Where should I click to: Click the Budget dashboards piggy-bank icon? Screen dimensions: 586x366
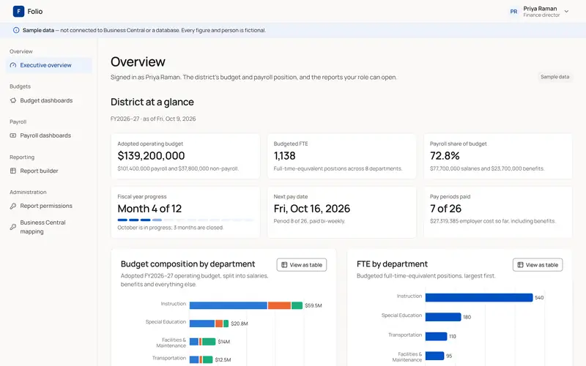click(x=13, y=100)
